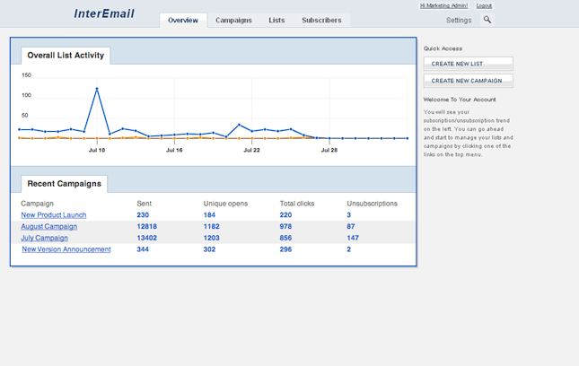Open the New Product Launch campaign
Screen dimensions: 579x366
[x=53, y=215]
